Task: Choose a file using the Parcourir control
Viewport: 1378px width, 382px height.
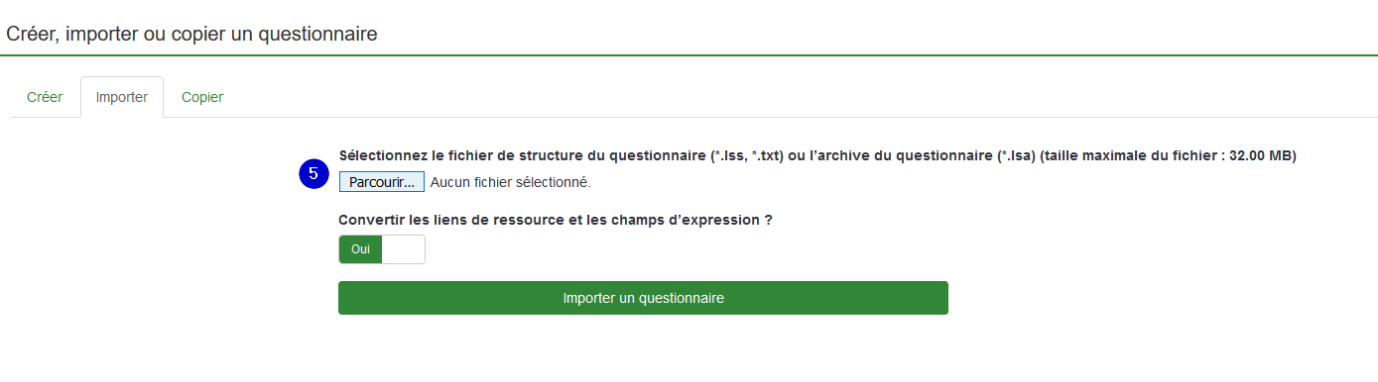Action: [x=382, y=182]
